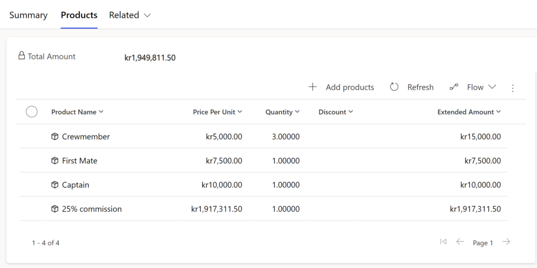Click the cube icon beside Captain
The height and width of the screenshot is (268, 537).
55,185
